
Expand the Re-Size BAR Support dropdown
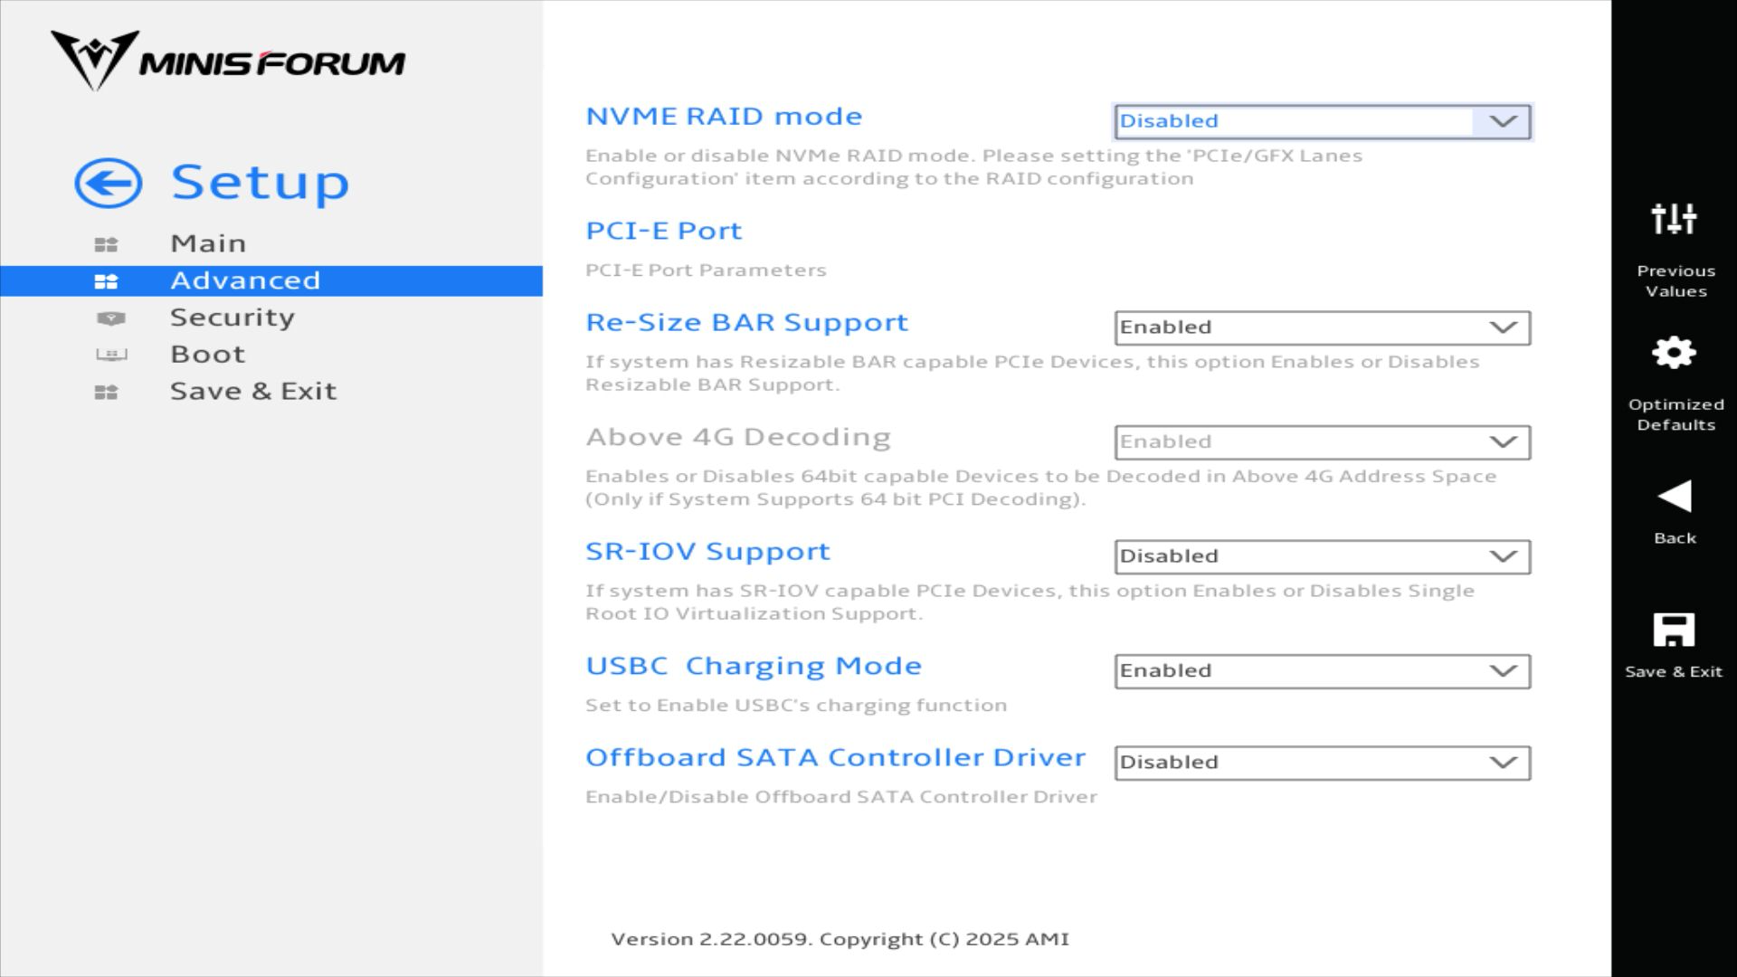click(x=1322, y=327)
